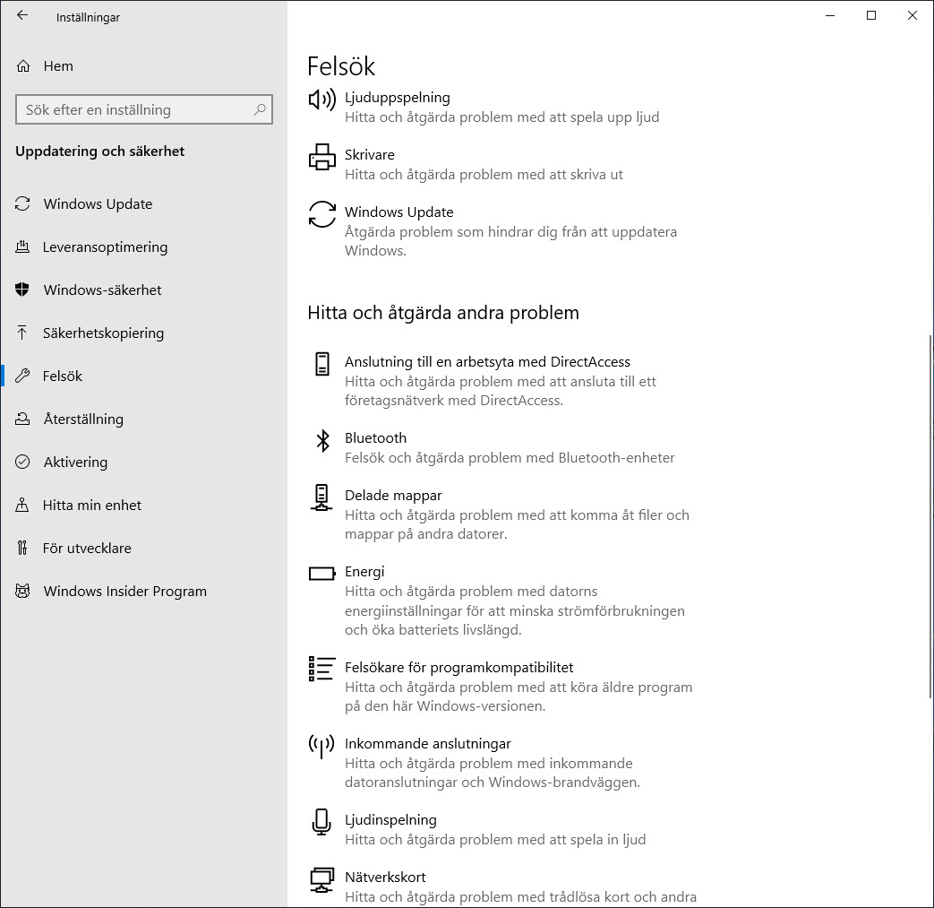Click the speaker icon next to Ljuduppspelning
Screen dimensions: 934x908
coord(321,100)
